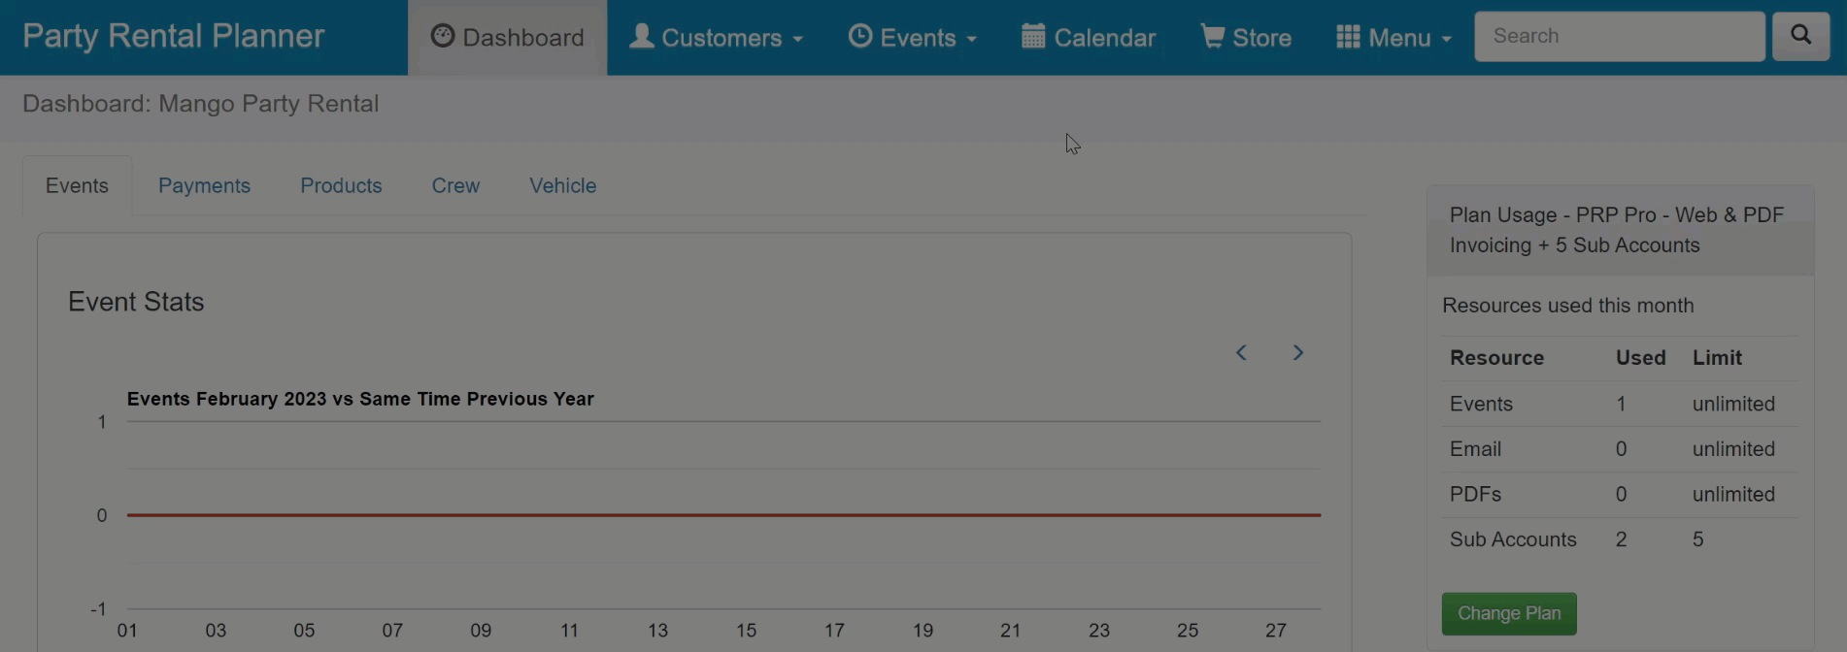This screenshot has width=1847, height=652.
Task: Open the Menu dropdown caret
Action: click(1447, 40)
